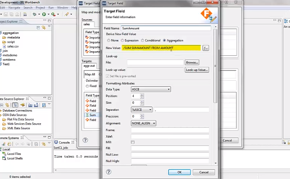Image resolution: width=290 pixels, height=179 pixels.
Task: Minimize the Project Explorer panel
Action: [44, 20]
